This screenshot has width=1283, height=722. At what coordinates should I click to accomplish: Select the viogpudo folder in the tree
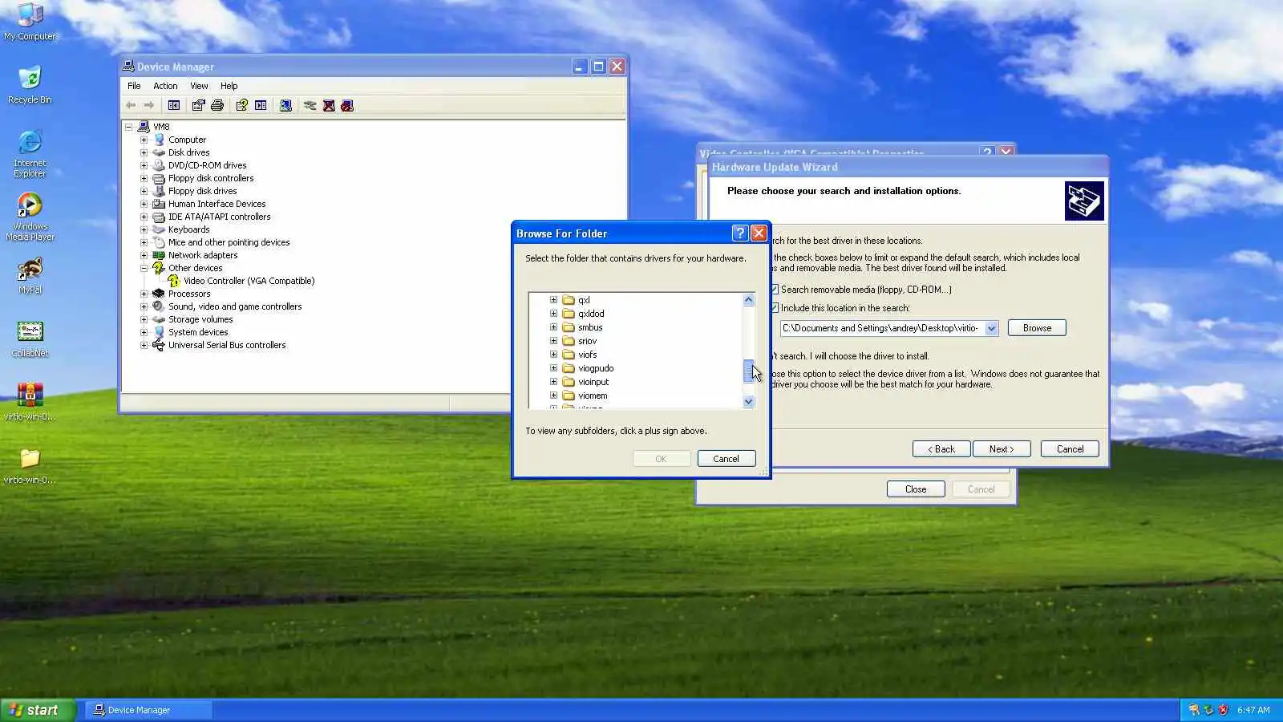(x=596, y=368)
